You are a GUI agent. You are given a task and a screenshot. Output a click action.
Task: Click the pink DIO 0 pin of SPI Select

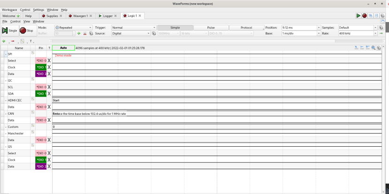click(x=41, y=60)
